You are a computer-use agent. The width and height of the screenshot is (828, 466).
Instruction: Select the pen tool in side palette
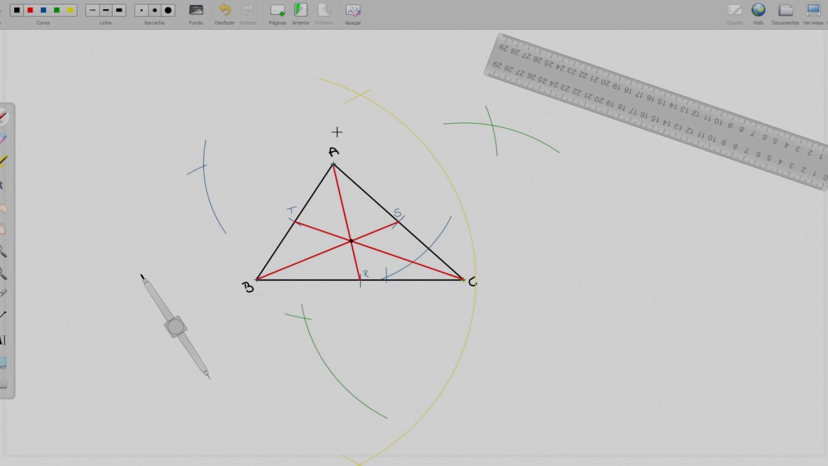pos(3,117)
